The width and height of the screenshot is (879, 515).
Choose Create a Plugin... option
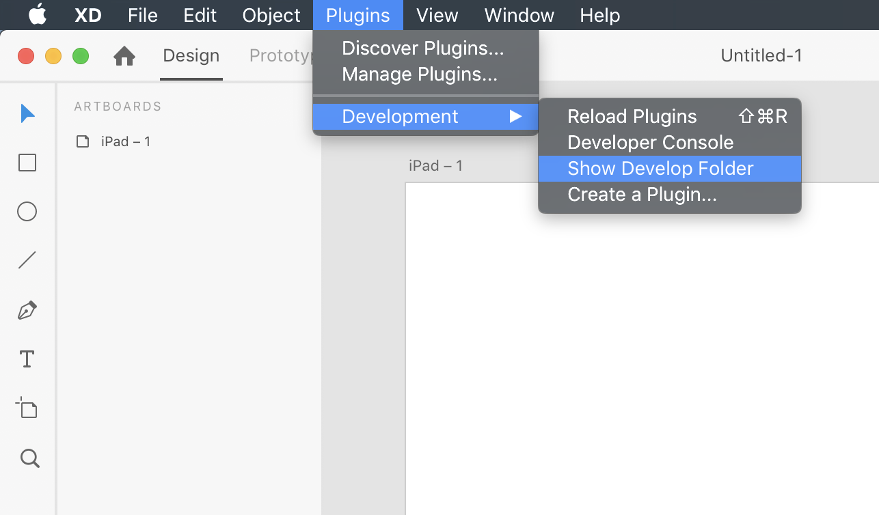(x=670, y=195)
